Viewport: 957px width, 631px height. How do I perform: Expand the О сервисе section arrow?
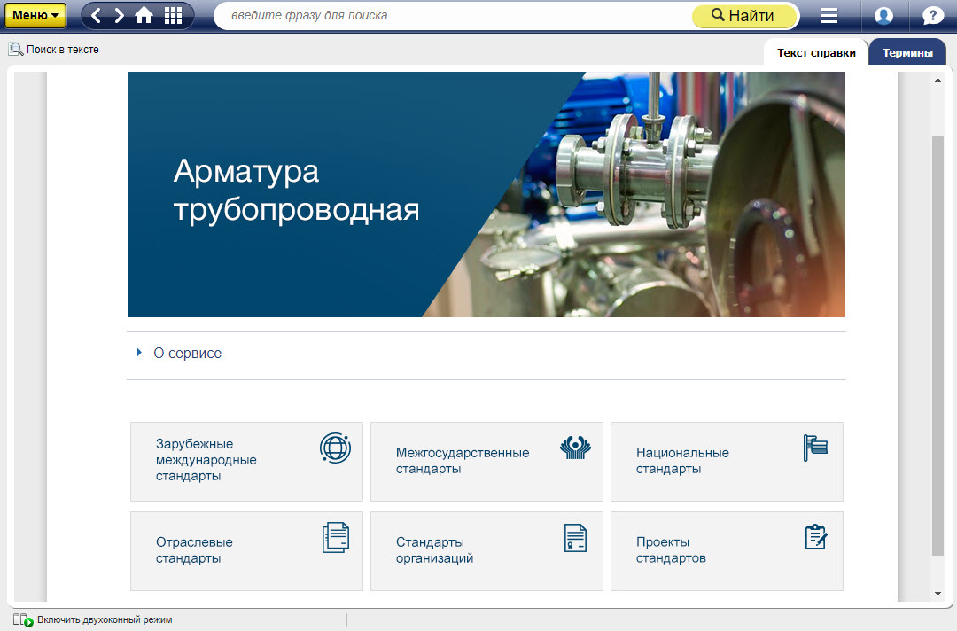pos(139,353)
